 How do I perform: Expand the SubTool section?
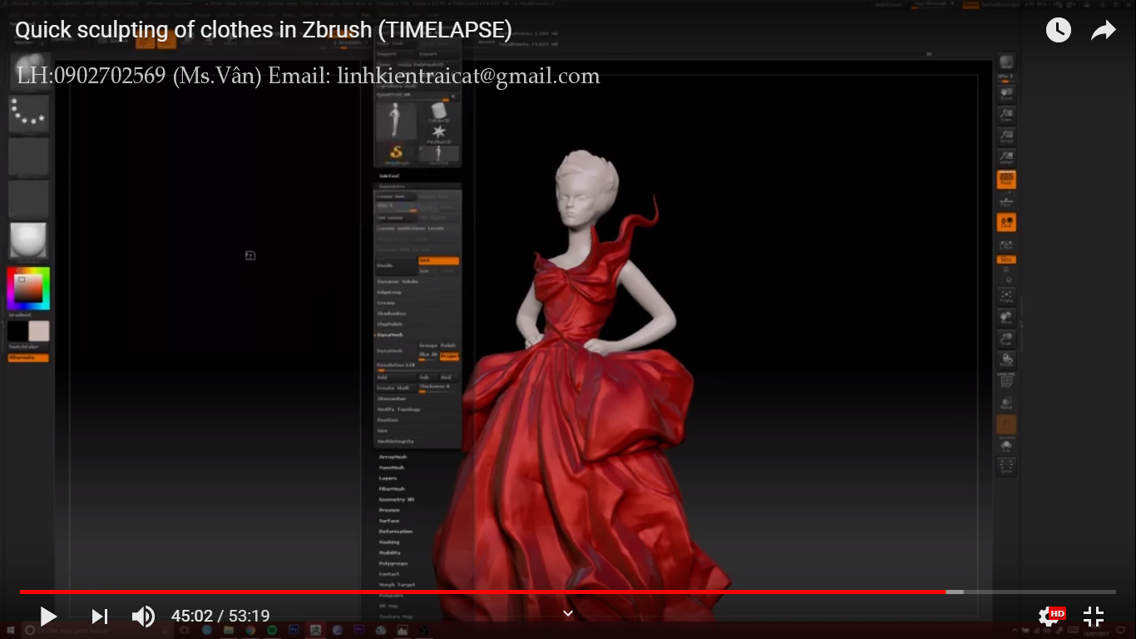coord(389,176)
